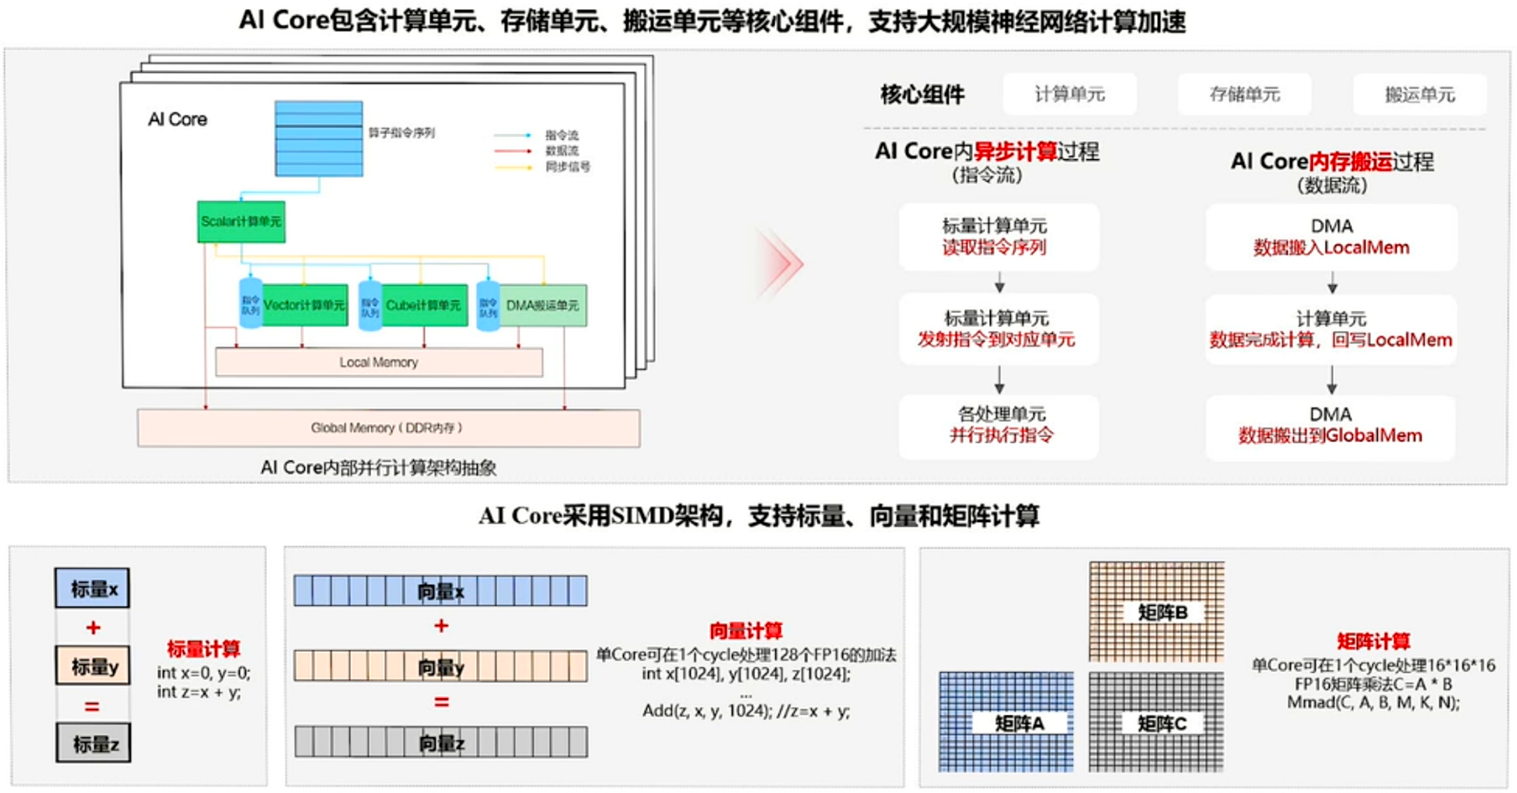
Task: Select the Vector计算单元 box
Action: pyautogui.click(x=304, y=305)
